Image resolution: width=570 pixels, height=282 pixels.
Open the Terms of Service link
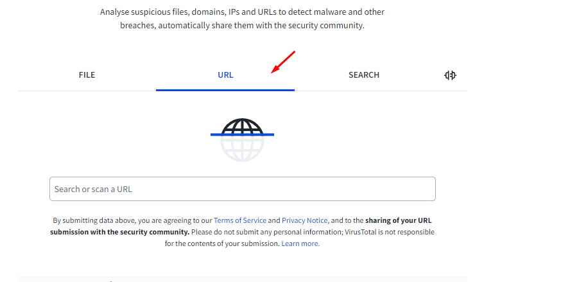pyautogui.click(x=240, y=220)
